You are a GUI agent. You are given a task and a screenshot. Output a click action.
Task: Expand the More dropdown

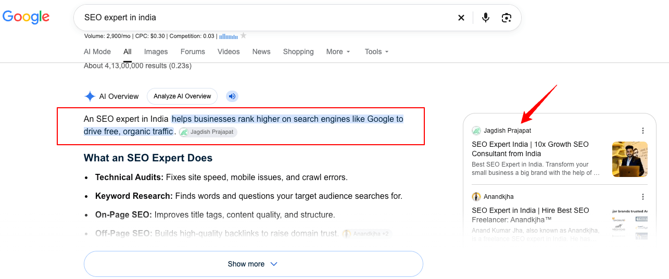(x=338, y=52)
